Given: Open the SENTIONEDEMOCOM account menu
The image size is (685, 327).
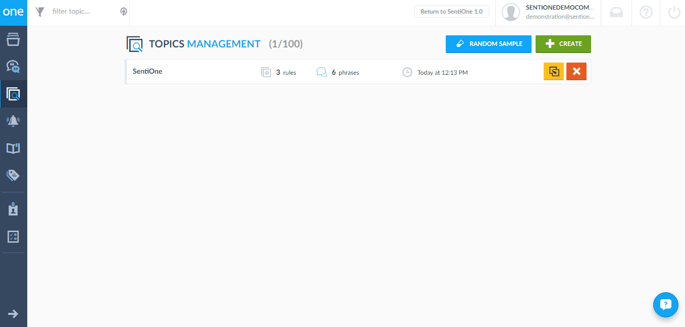Looking at the screenshot, I should [x=548, y=13].
